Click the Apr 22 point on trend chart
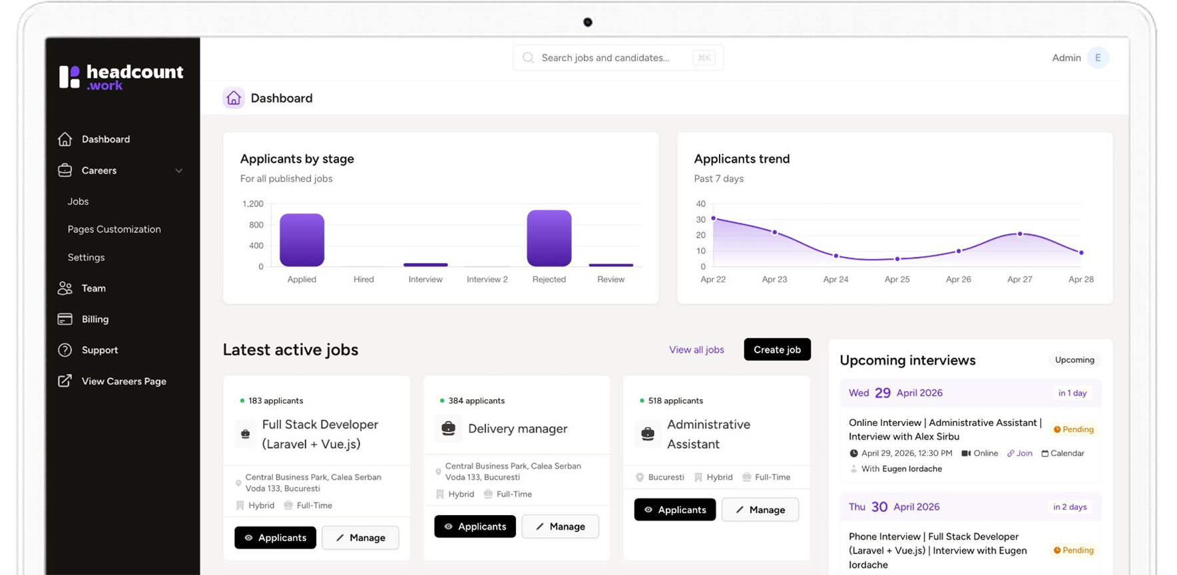This screenshot has width=1177, height=575. [713, 218]
